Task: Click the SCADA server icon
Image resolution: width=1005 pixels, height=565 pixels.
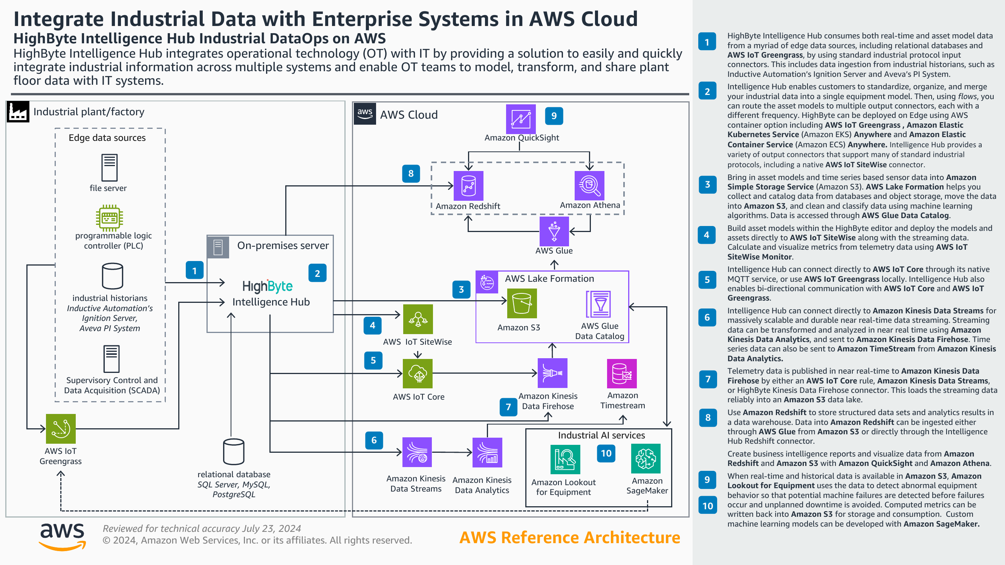Action: click(x=112, y=359)
